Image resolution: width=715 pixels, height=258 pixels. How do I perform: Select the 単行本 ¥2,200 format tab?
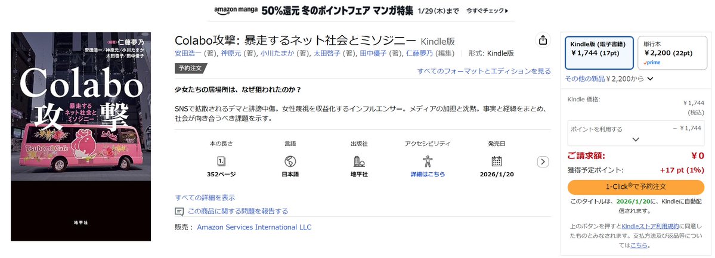(672, 53)
